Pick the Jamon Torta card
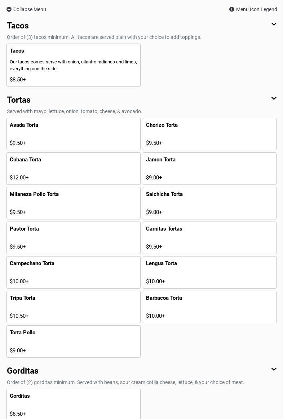 pyautogui.click(x=209, y=169)
